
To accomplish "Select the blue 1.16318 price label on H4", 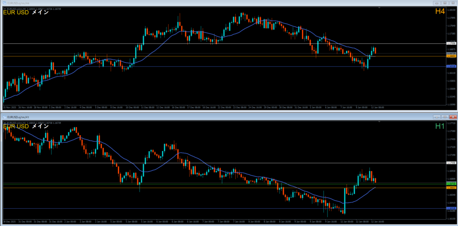I will [451, 66].
